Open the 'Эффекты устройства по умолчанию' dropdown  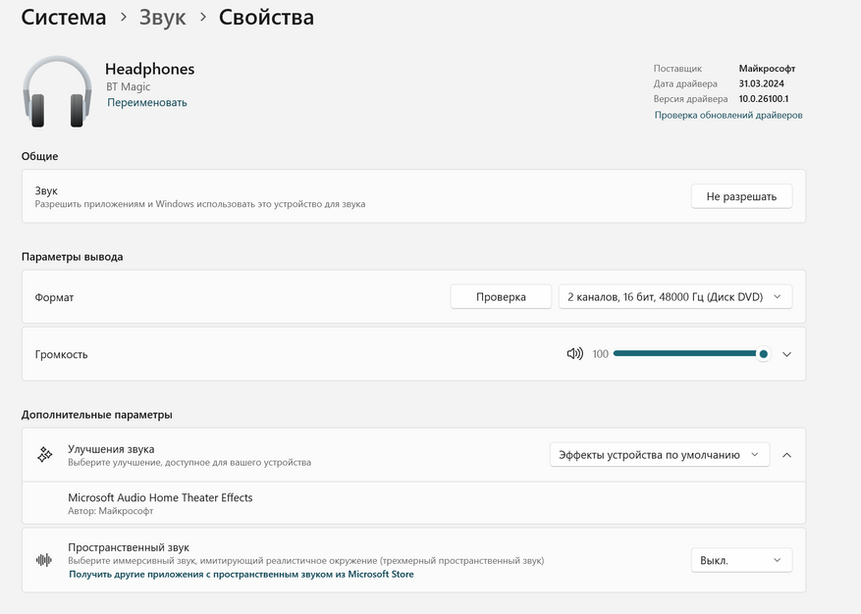[x=659, y=454]
